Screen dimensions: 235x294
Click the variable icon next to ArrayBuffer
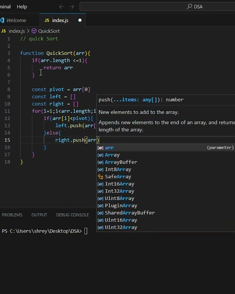[x=100, y=162]
